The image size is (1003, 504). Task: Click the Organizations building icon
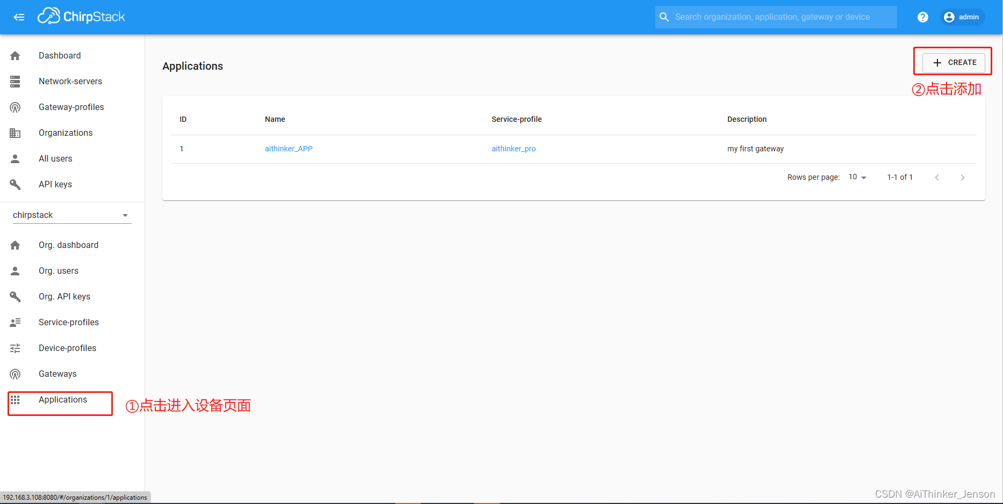coord(15,133)
